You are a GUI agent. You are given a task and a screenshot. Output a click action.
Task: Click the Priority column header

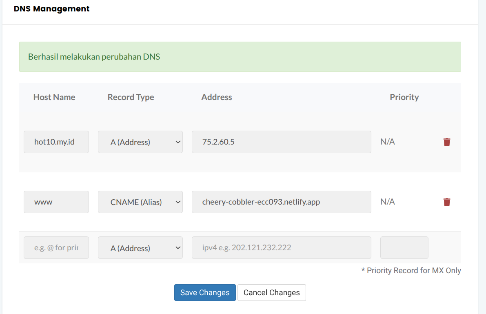click(x=404, y=97)
